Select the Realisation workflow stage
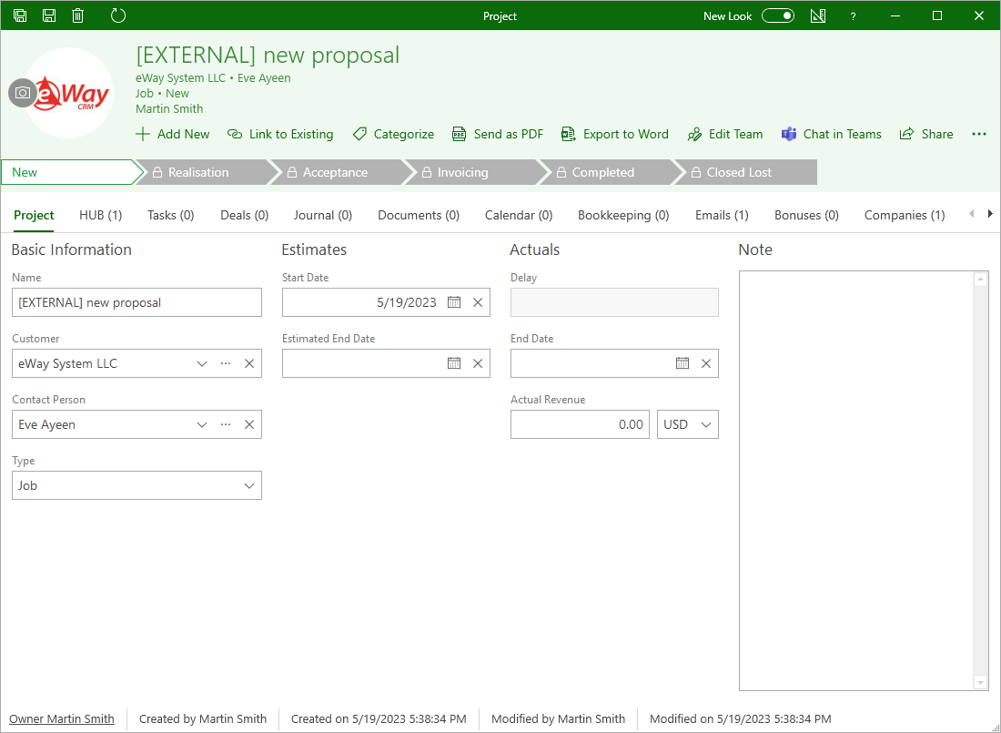1001x733 pixels. pos(206,172)
